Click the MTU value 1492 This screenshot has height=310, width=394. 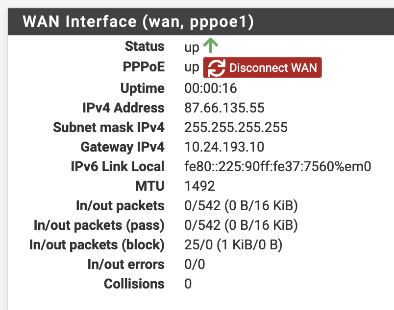coord(199,186)
